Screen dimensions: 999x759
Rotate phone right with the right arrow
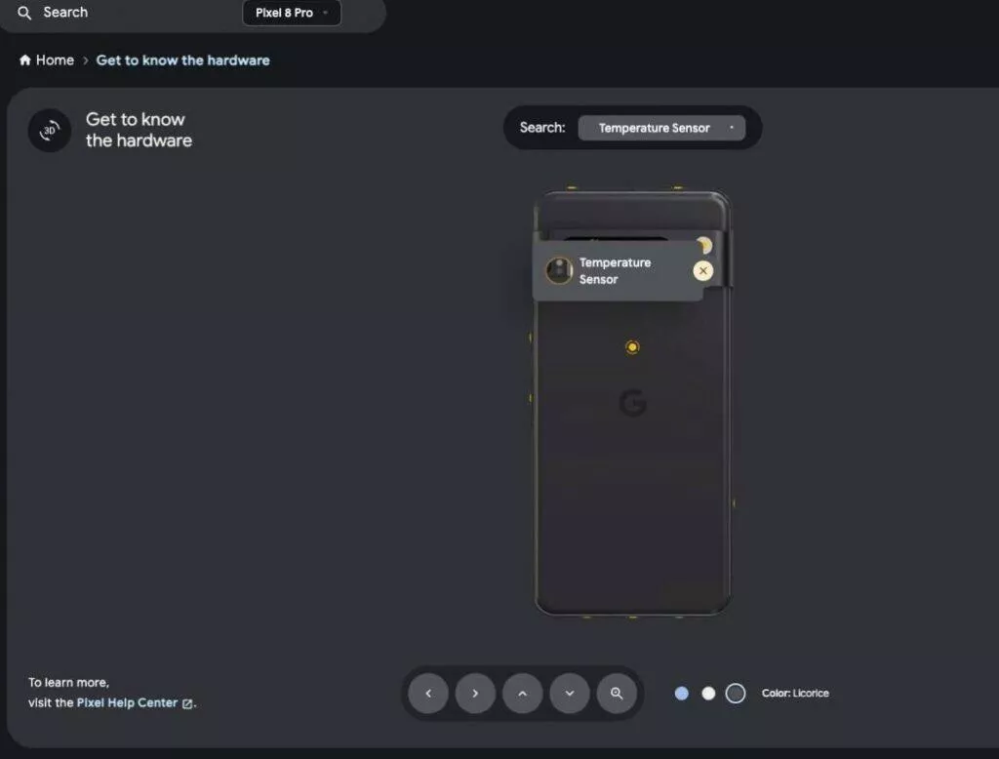click(475, 694)
